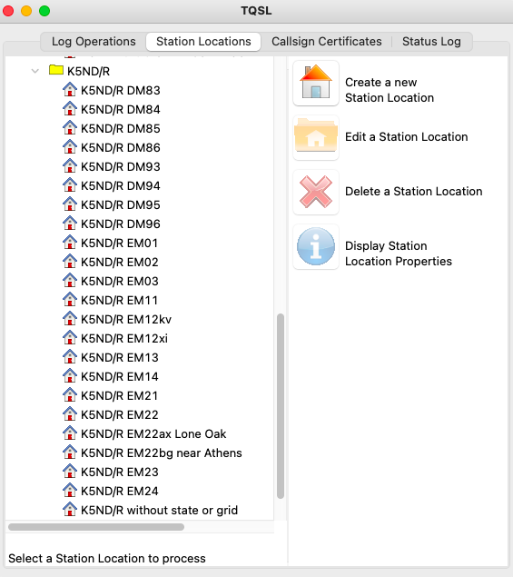Click the Edit a Station Location folder icon
This screenshot has height=577, width=513.
click(316, 137)
